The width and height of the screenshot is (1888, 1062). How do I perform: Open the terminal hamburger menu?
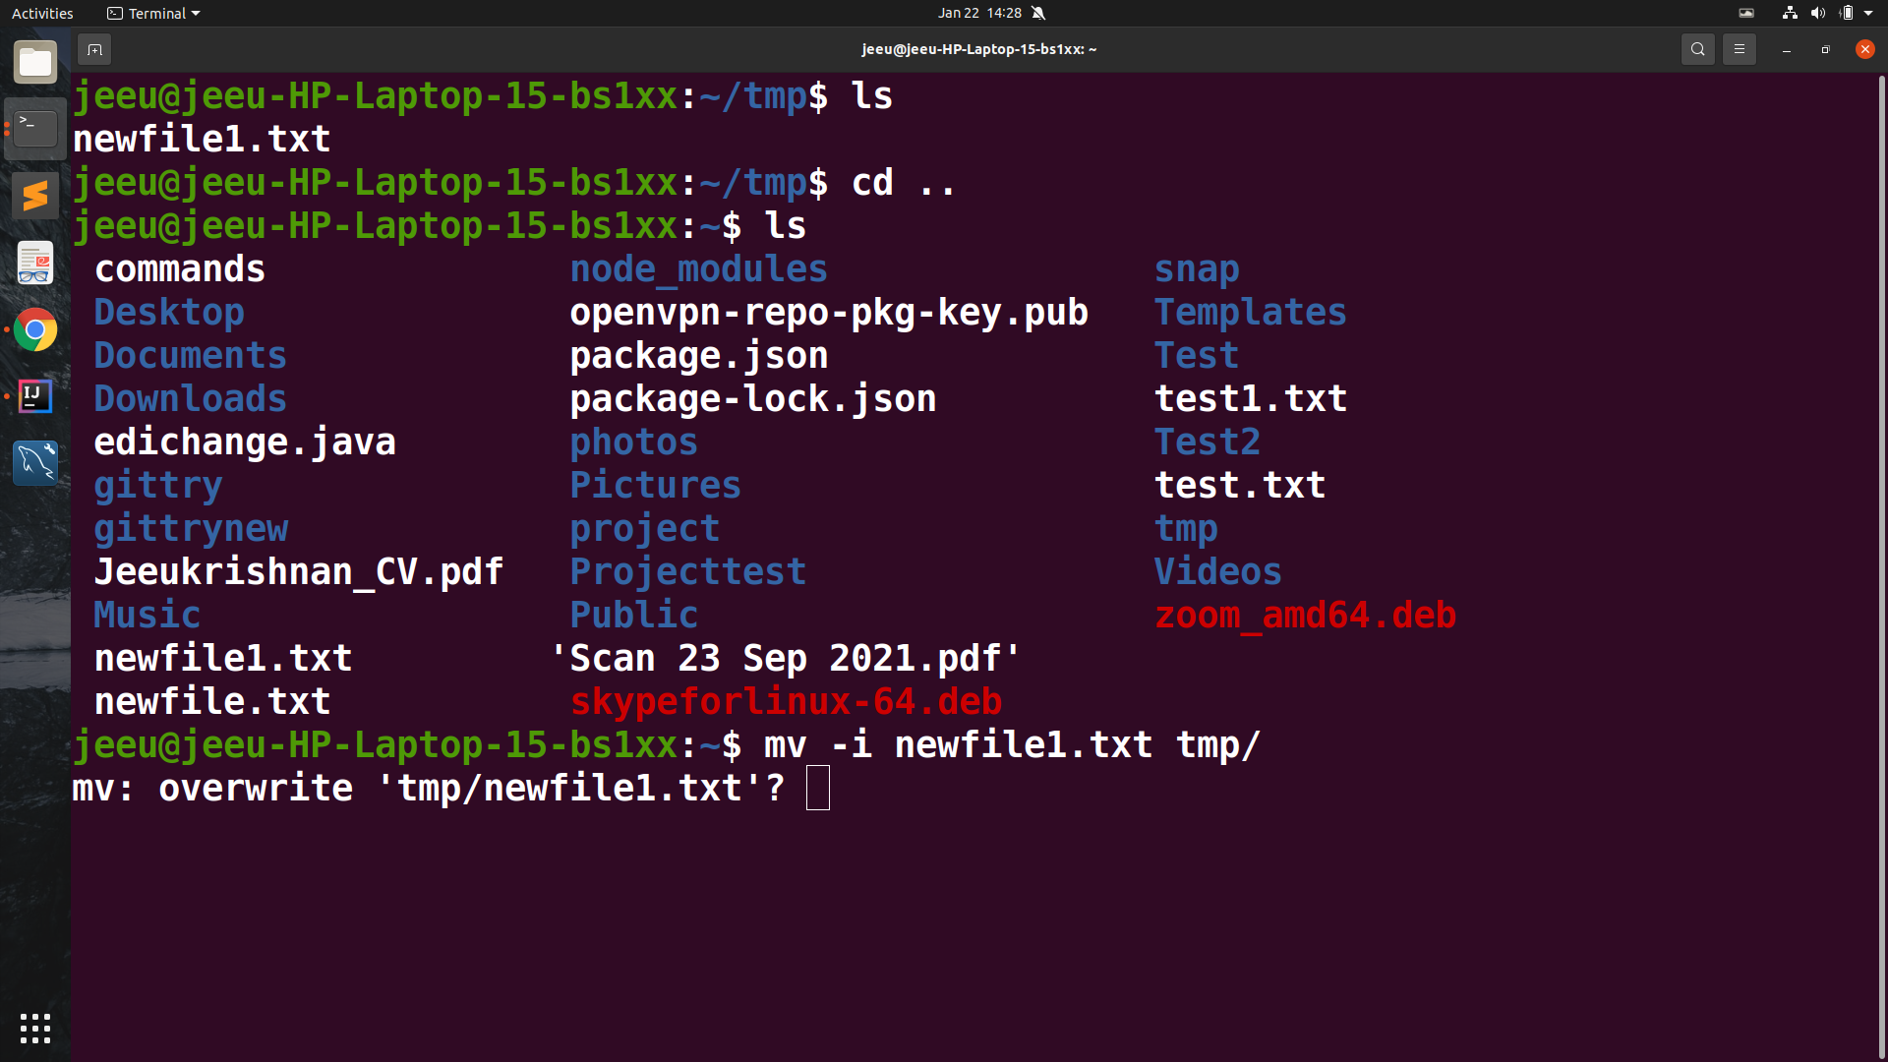[1740, 49]
